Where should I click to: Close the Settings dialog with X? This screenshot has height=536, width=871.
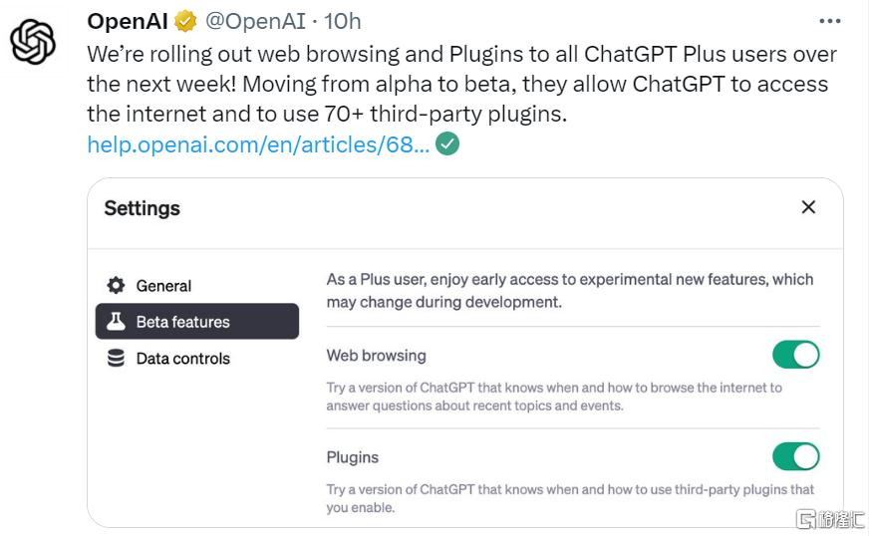click(808, 207)
